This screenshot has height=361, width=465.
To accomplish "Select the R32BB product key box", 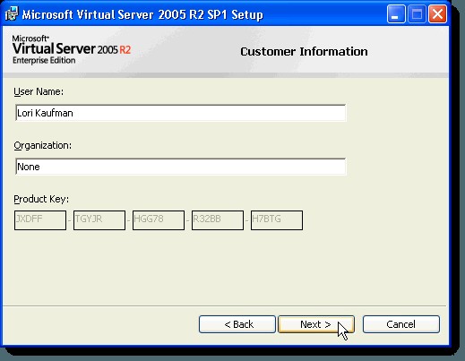I will click(x=218, y=220).
